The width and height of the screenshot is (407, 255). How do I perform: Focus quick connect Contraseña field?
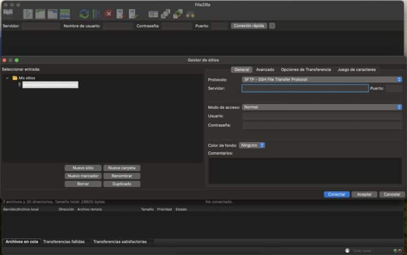pos(176,26)
